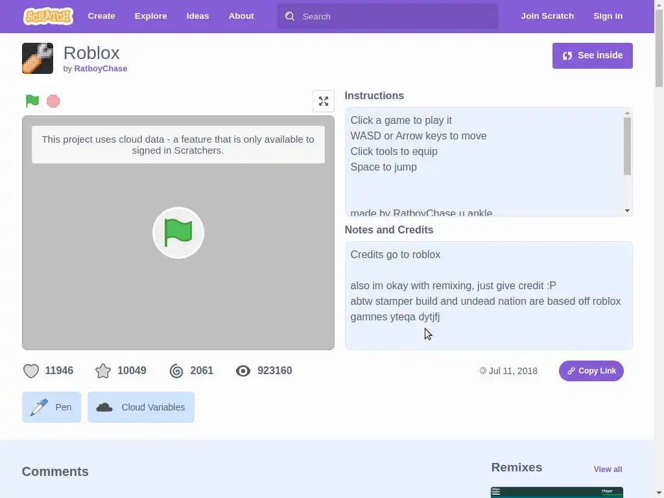Open the Create menu item

click(x=101, y=16)
